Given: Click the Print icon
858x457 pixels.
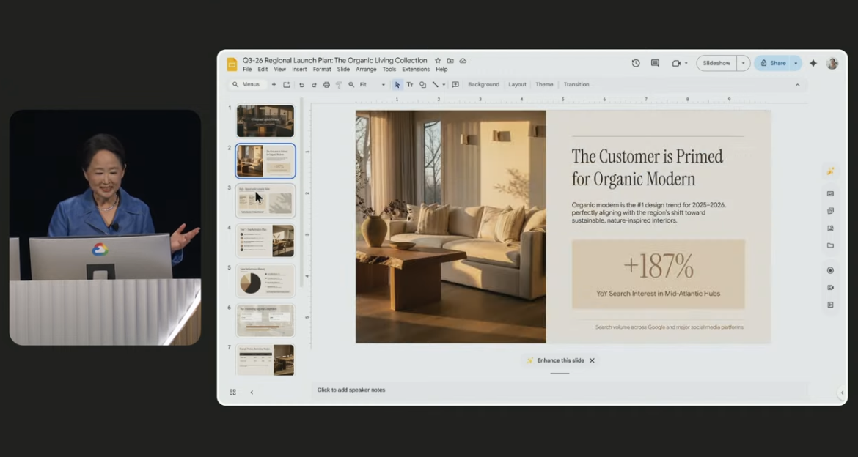Looking at the screenshot, I should [326, 85].
